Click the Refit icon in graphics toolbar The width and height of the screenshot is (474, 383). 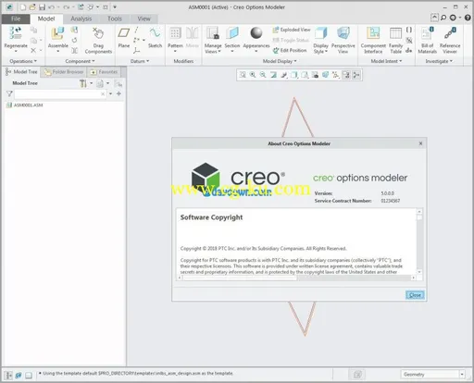click(243, 75)
